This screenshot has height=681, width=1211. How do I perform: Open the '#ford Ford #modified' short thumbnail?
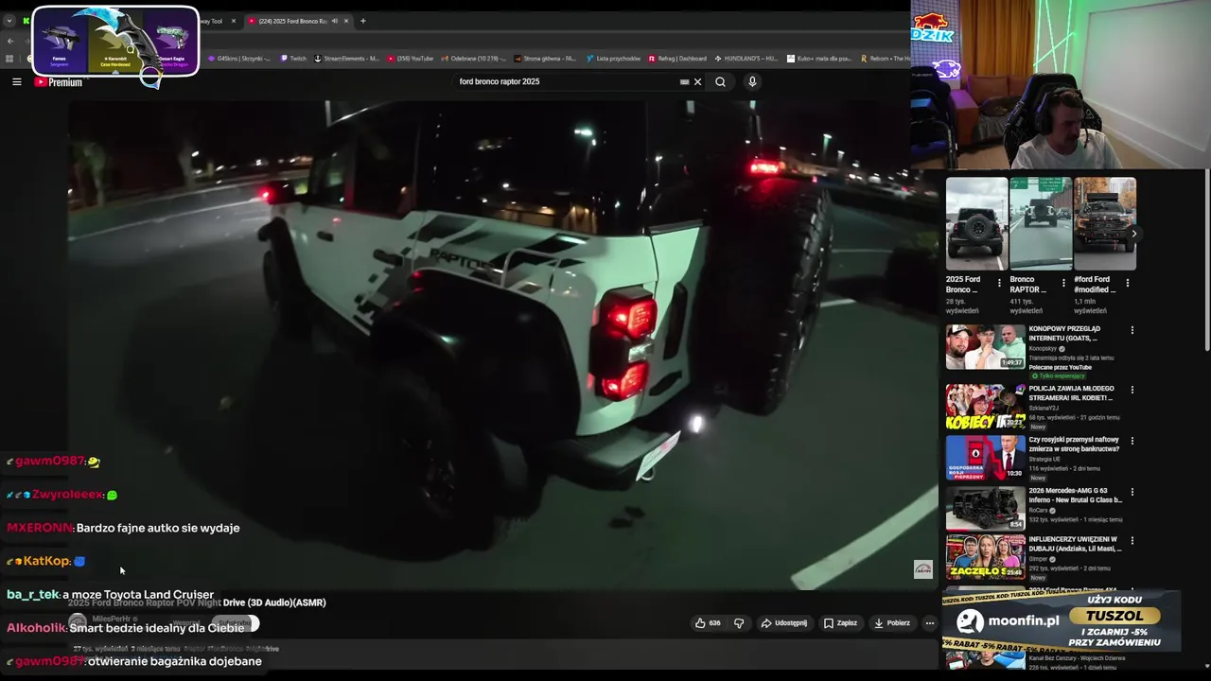point(1105,224)
